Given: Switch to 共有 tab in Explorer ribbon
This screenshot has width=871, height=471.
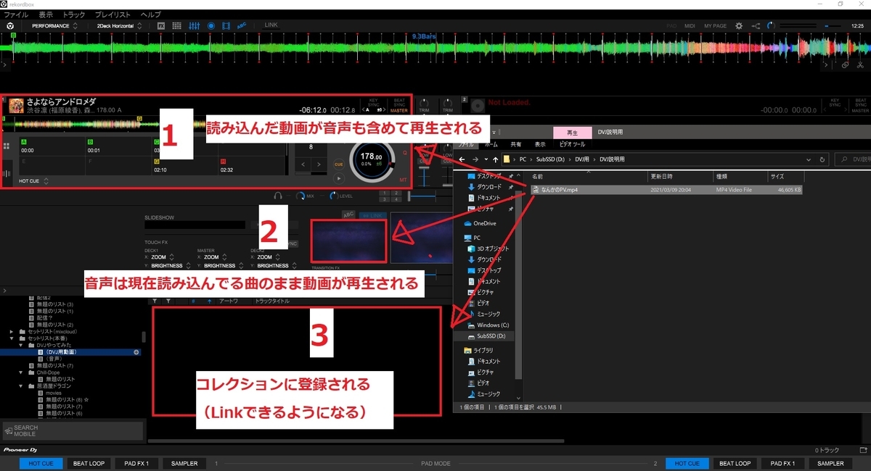Looking at the screenshot, I should pos(515,144).
